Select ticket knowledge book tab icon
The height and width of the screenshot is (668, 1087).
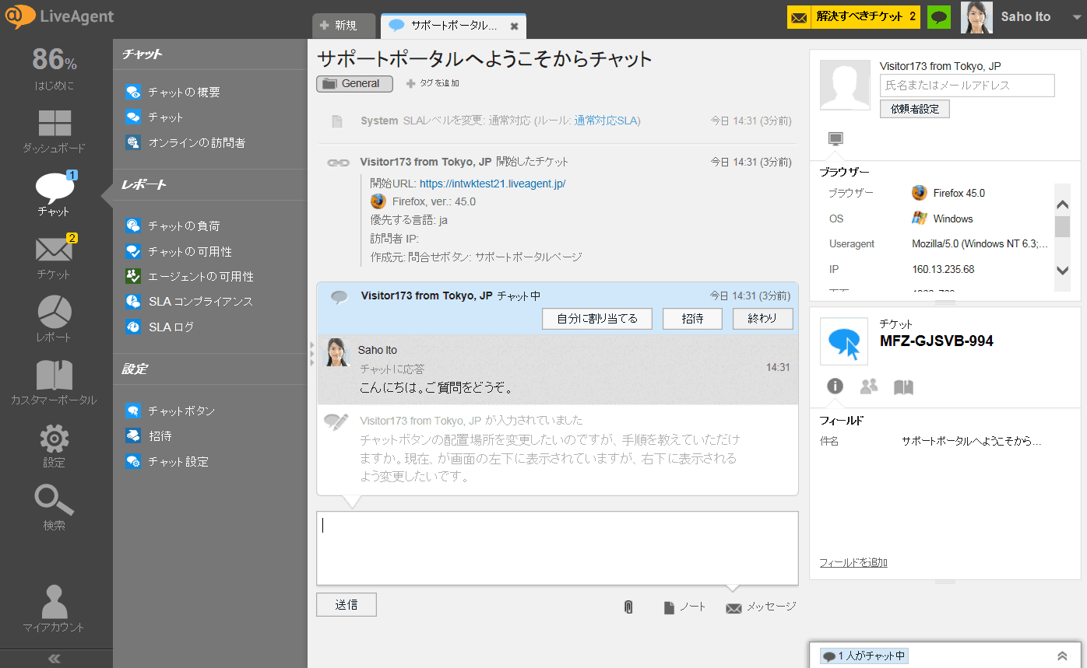point(903,386)
